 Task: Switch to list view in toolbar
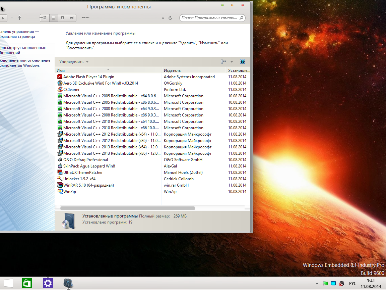(x=53, y=18)
